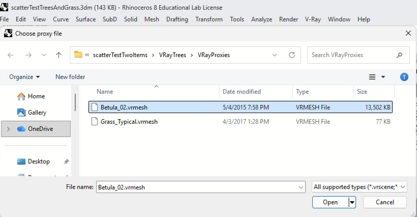Click the view layout list icon

pos(372,77)
